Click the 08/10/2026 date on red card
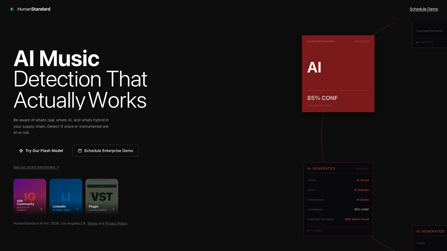447x251 pixels. (x=362, y=41)
